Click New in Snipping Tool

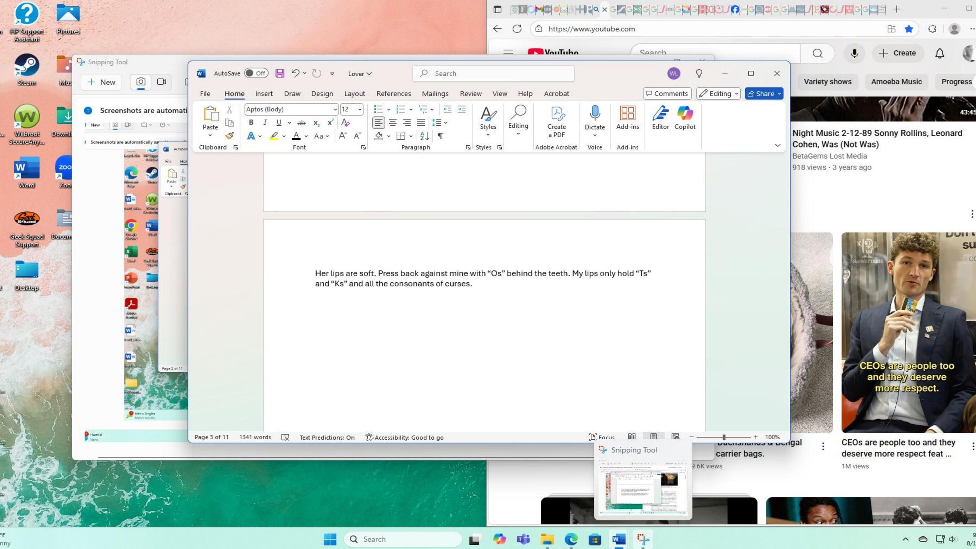pyautogui.click(x=102, y=82)
